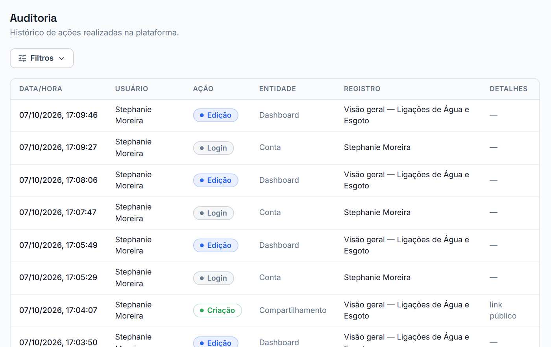
Task: Click the Login badge in the 17:09:27 row
Action: pos(213,148)
